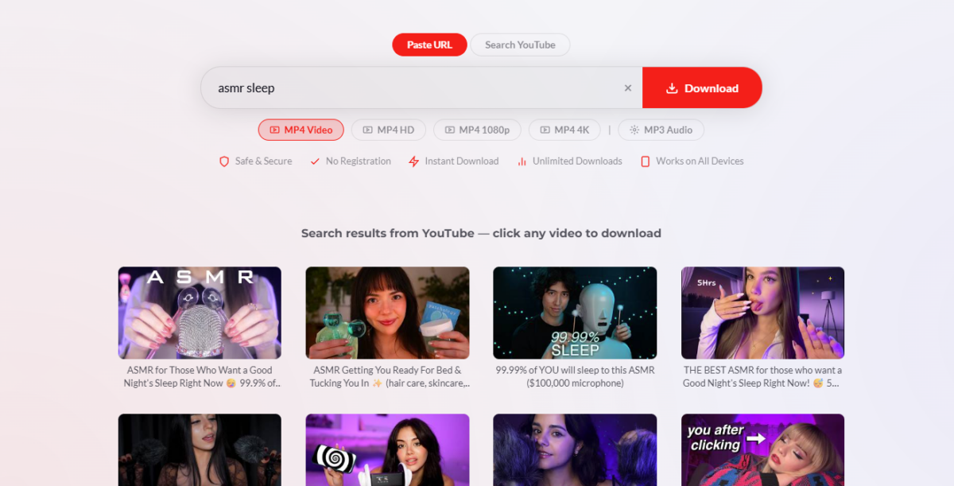Viewport: 954px width, 486px height.
Task: Switch to the Paste URL tab
Action: tap(429, 45)
